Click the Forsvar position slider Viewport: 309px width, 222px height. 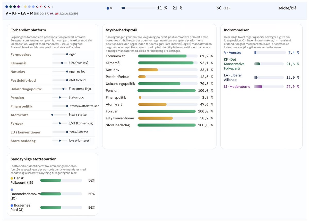[x=60, y=123]
